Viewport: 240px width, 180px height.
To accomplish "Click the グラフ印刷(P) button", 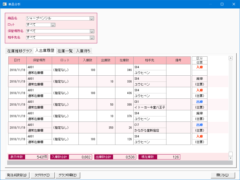I will coord(68,175).
